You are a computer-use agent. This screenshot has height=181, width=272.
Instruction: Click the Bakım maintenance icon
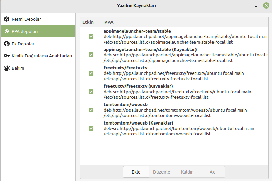(7, 68)
